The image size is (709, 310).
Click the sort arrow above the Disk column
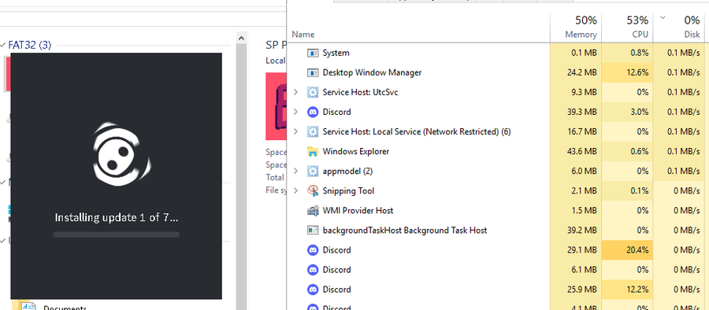tap(663, 18)
